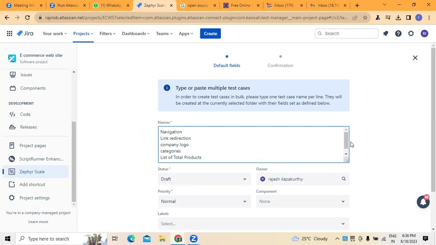
Task: Open the Jira app switcher grid icon
Action: coord(10,33)
